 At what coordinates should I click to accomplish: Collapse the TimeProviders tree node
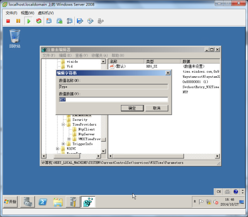[63, 124]
